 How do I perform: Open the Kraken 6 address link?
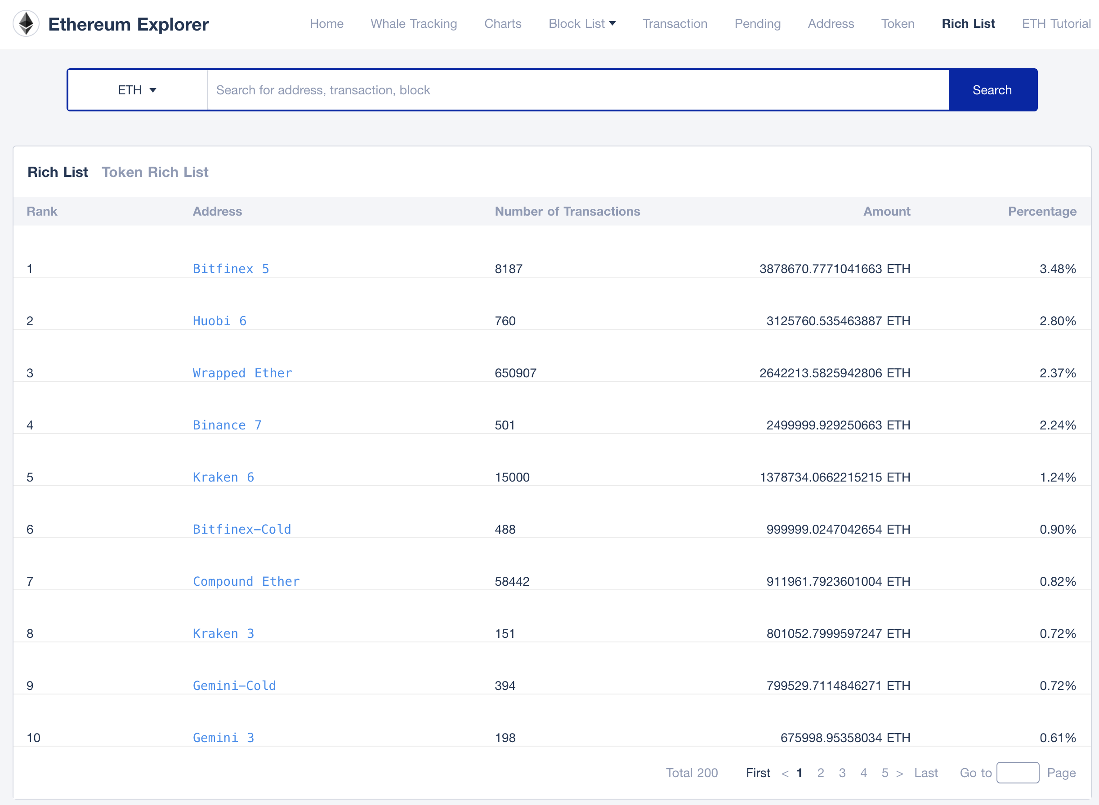(223, 477)
